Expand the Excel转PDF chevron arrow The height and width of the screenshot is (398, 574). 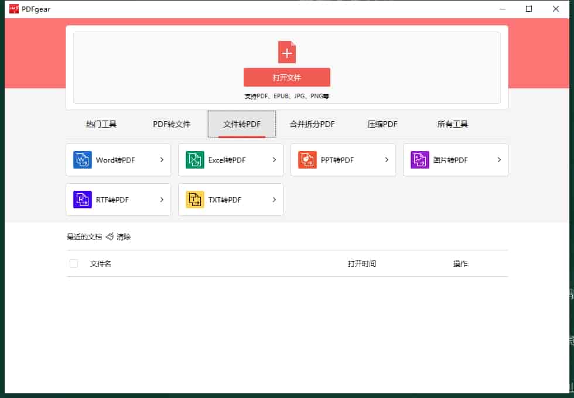click(x=274, y=160)
